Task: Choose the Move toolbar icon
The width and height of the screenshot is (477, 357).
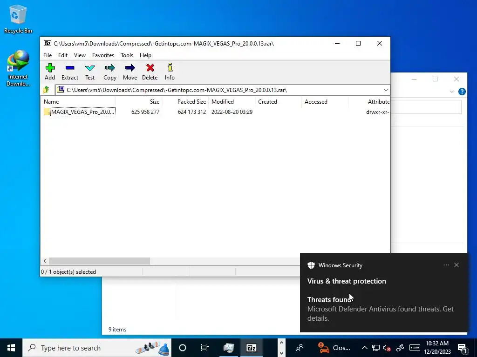Action: click(130, 72)
